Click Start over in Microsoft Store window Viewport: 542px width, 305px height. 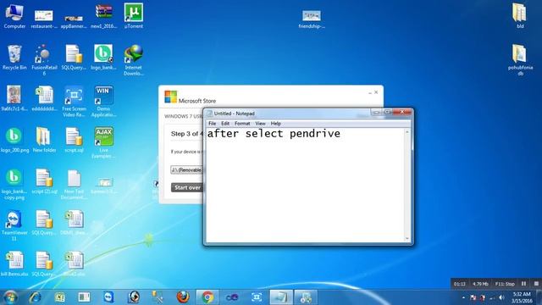click(x=187, y=188)
